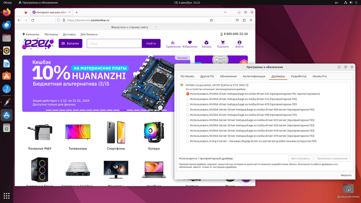Open the 'Для бизнеса' link
This screenshot has height=203, width=361.
pyautogui.click(x=89, y=34)
